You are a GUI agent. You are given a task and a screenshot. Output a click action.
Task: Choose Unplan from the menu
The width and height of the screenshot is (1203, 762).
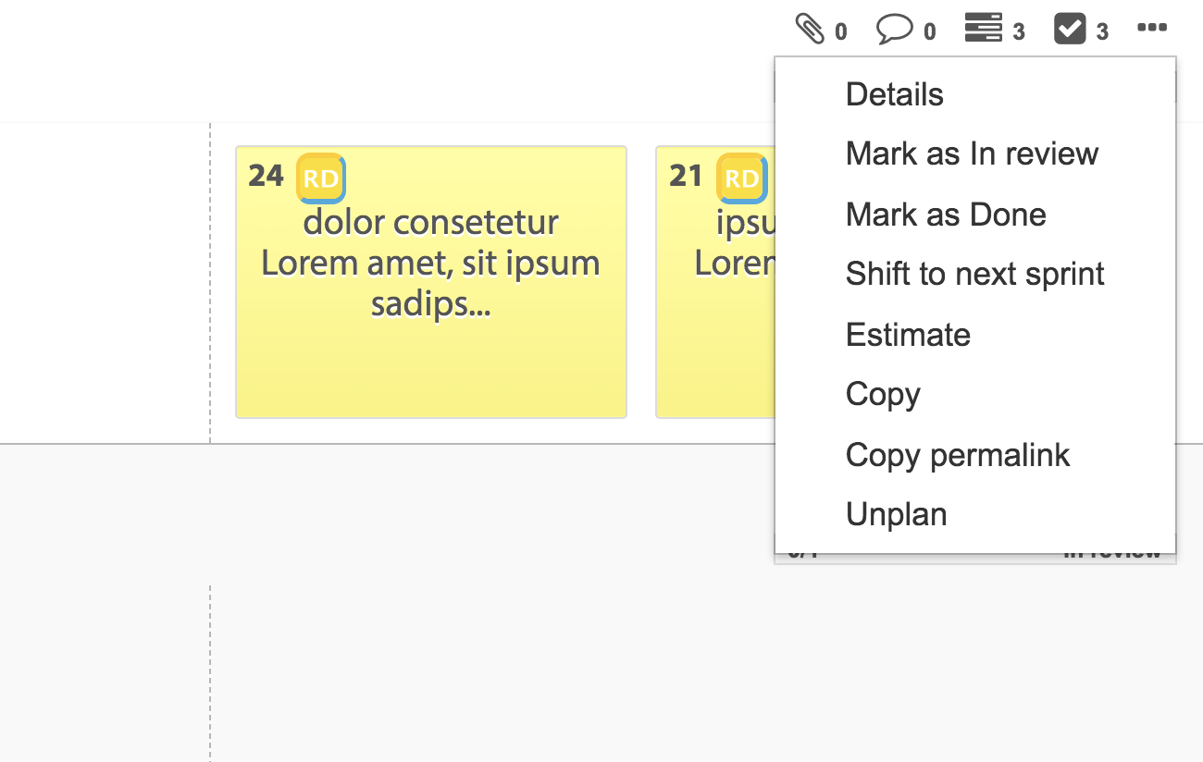click(x=896, y=514)
